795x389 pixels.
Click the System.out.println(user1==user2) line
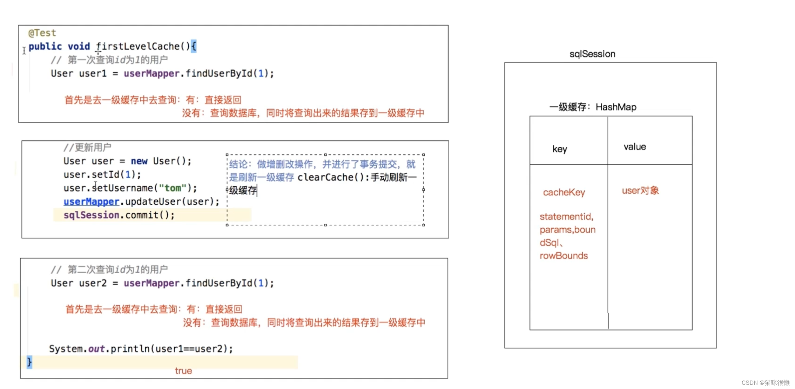(x=141, y=349)
